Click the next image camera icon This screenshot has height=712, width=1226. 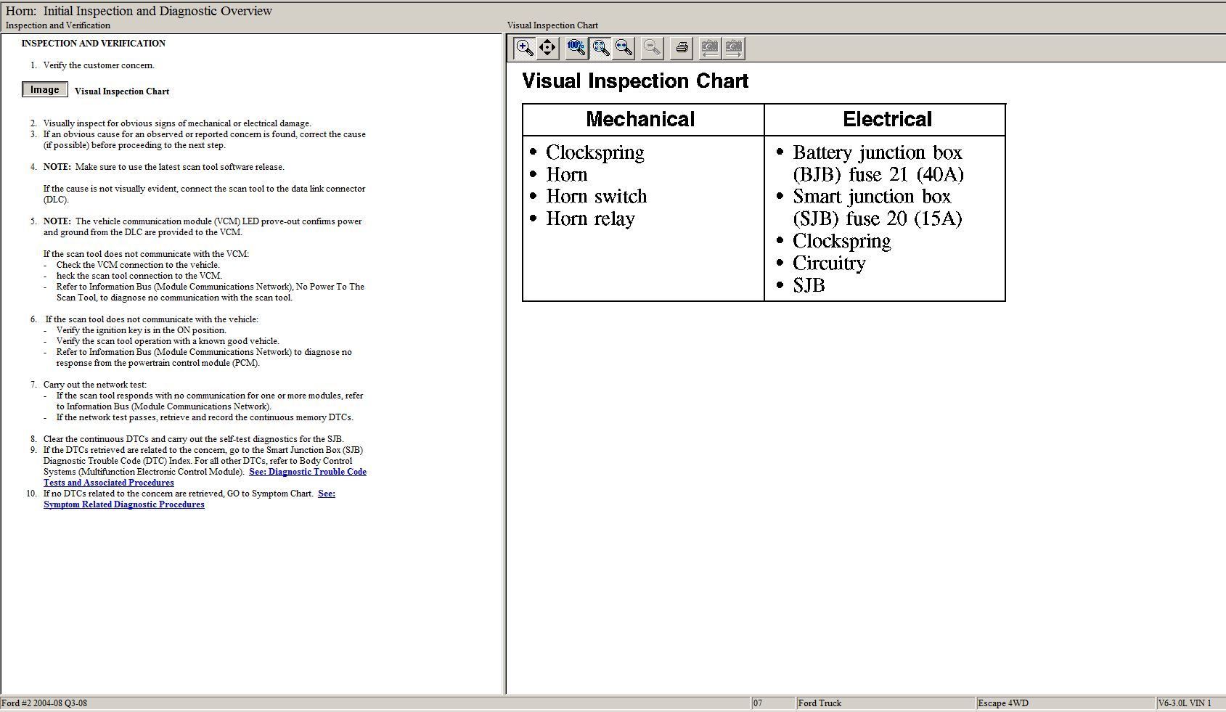(x=733, y=49)
